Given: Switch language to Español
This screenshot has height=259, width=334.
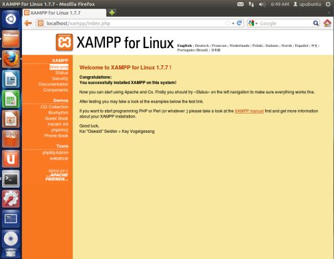Looking at the screenshot, I should pyautogui.click(x=301, y=45).
